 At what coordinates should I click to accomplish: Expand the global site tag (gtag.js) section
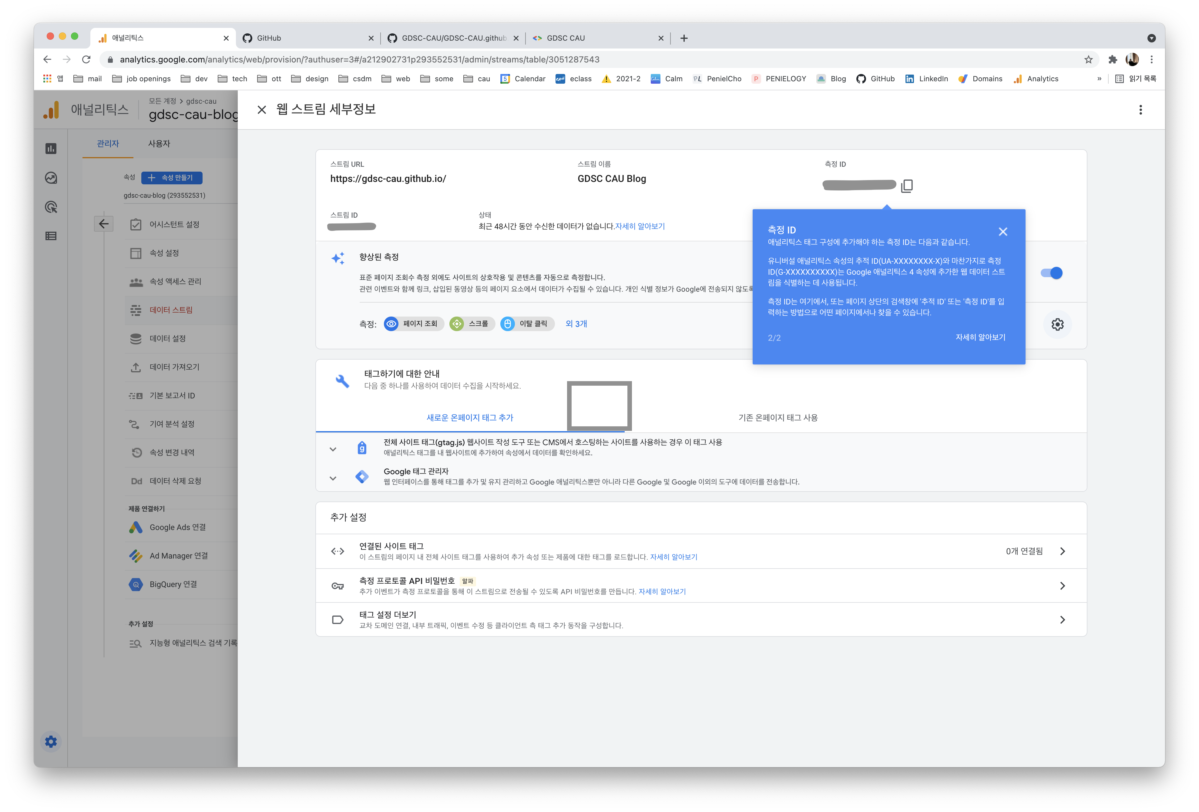333,449
